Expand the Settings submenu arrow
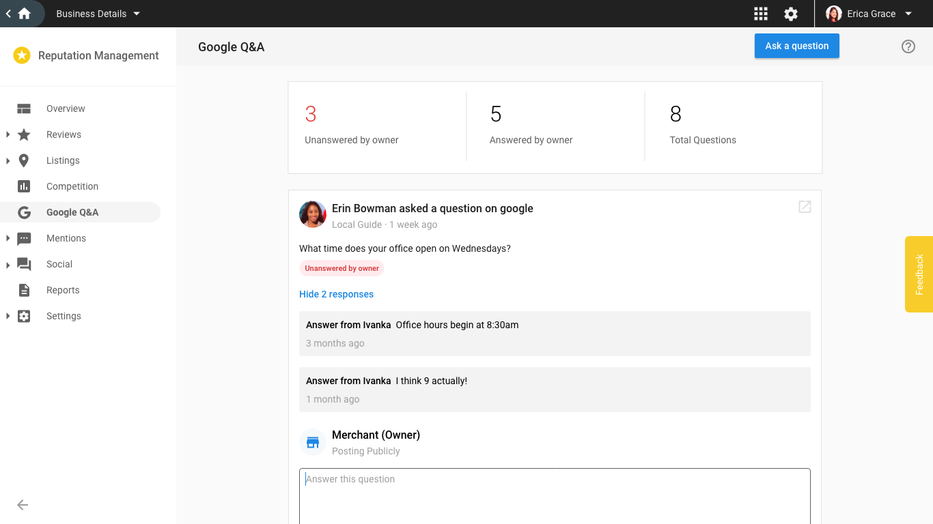933x524 pixels. pyautogui.click(x=8, y=316)
